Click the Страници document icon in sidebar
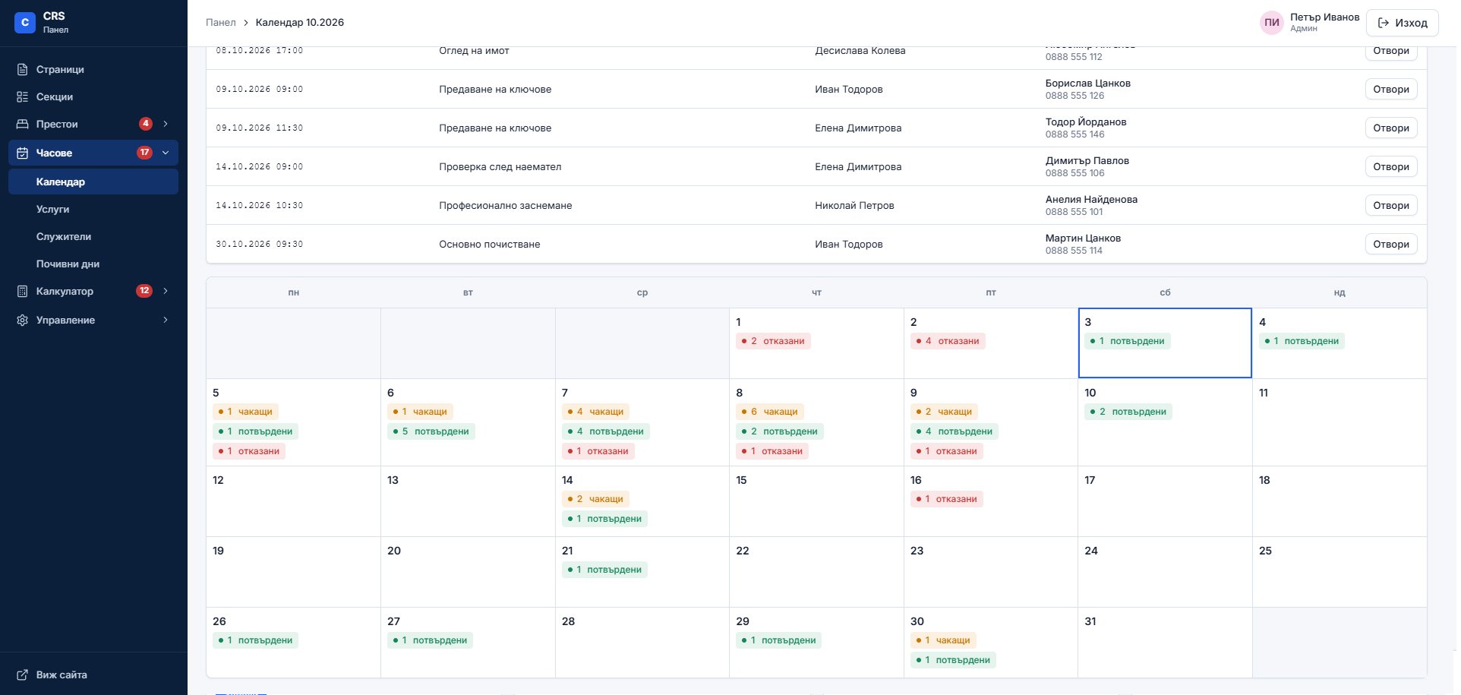Viewport: 1461px width, 695px height. click(x=23, y=69)
